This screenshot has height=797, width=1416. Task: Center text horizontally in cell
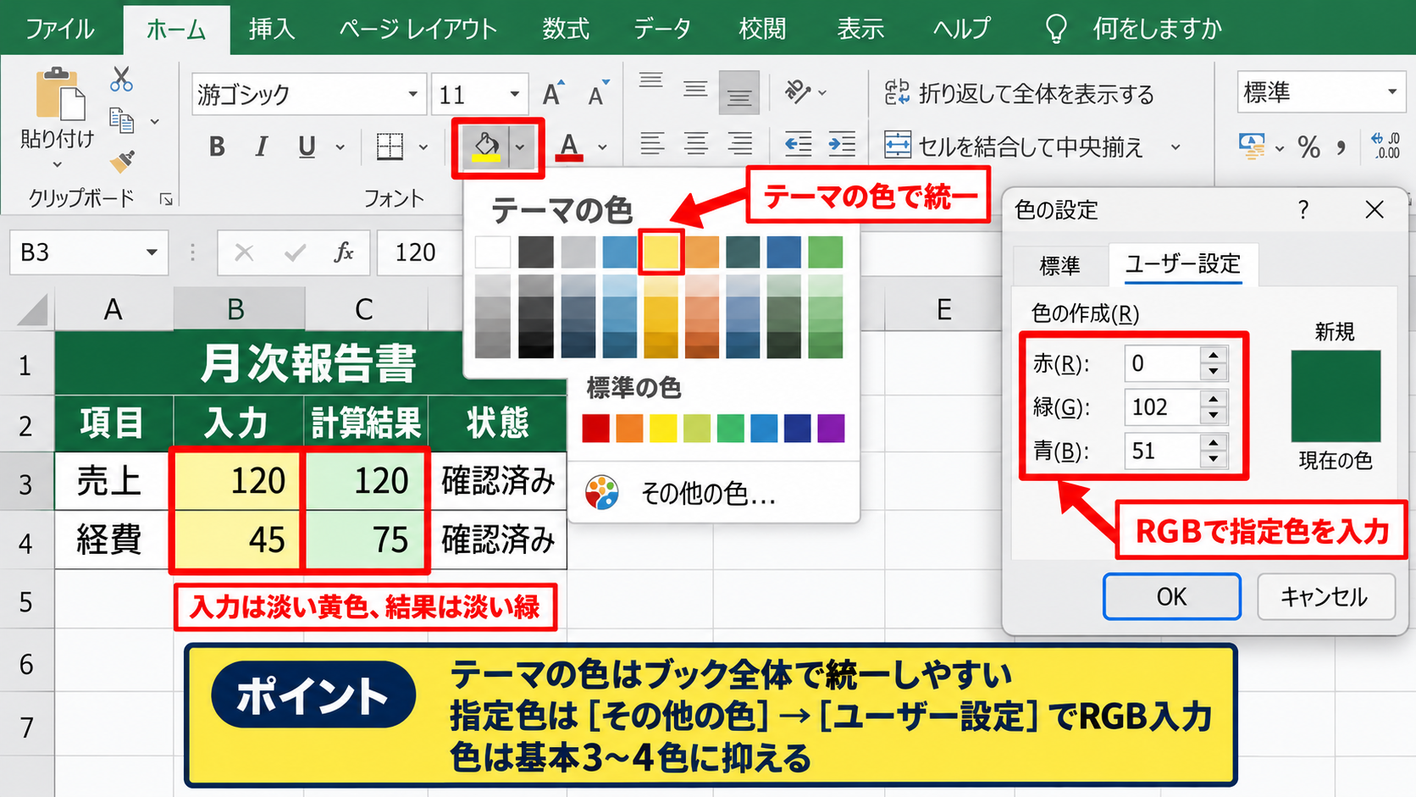(x=696, y=144)
